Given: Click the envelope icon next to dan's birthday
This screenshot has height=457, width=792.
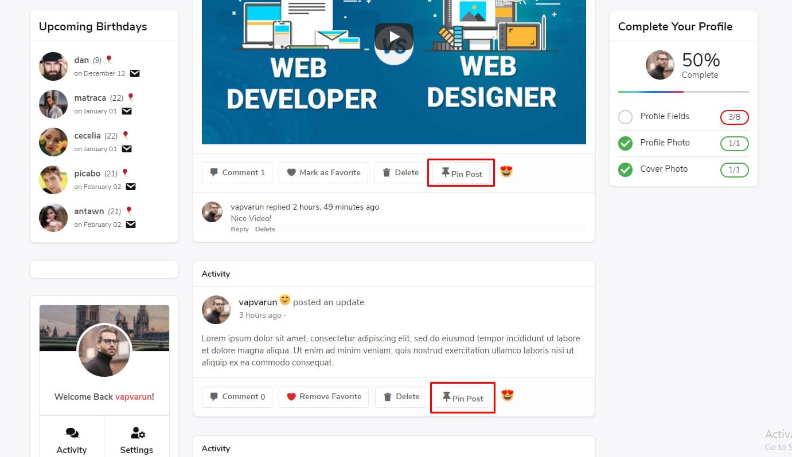Looking at the screenshot, I should (x=135, y=73).
